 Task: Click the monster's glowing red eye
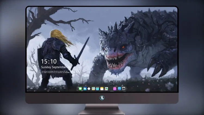click(x=123, y=47)
